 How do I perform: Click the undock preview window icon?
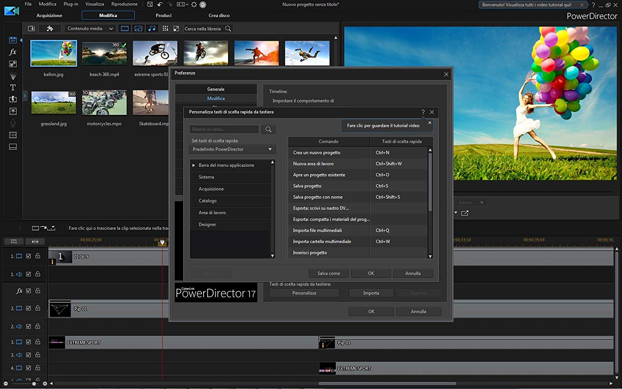(465, 213)
